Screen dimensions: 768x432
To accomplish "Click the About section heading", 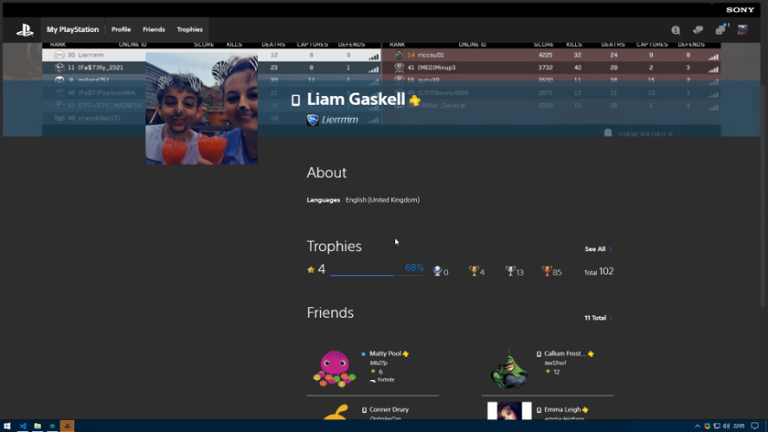I will pos(327,172).
